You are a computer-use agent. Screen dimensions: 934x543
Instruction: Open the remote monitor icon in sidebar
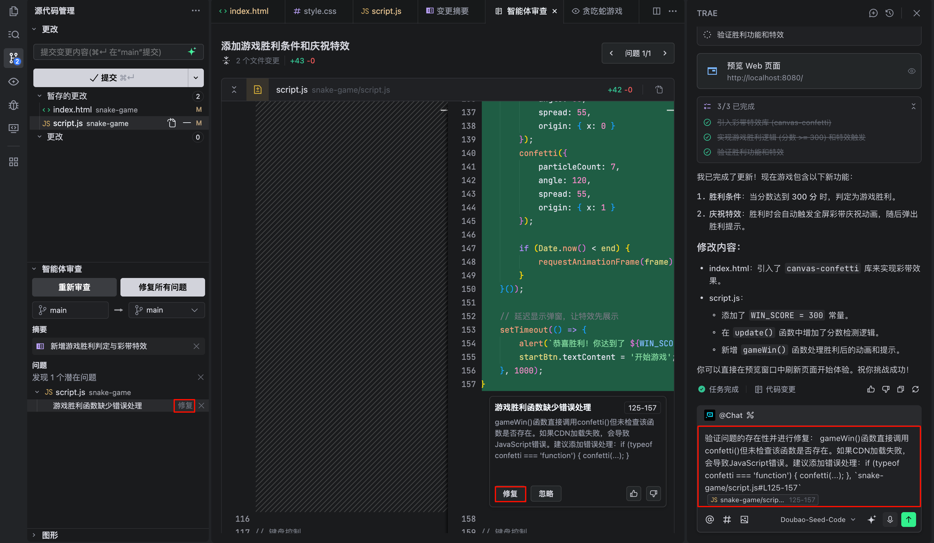(14, 128)
